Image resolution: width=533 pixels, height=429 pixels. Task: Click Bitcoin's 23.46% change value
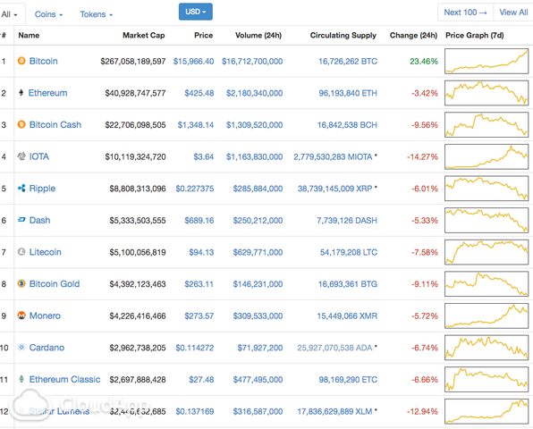pyautogui.click(x=424, y=62)
